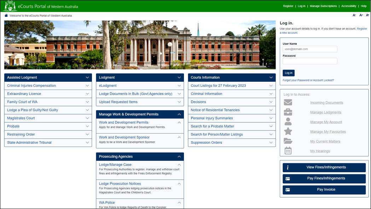Click Register a new account link
371x209 pixels.
pyautogui.click(x=362, y=29)
